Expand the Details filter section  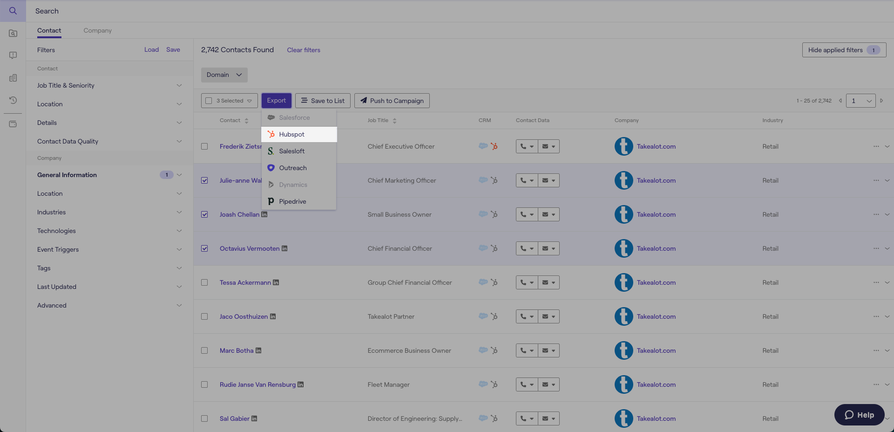tap(109, 123)
